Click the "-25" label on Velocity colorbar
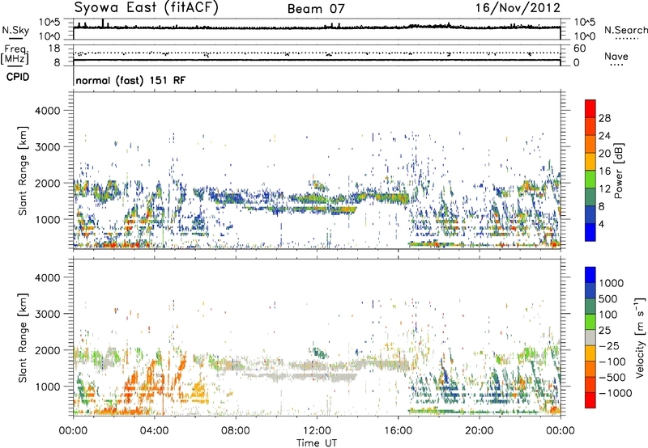This screenshot has width=648, height=448. point(608,346)
